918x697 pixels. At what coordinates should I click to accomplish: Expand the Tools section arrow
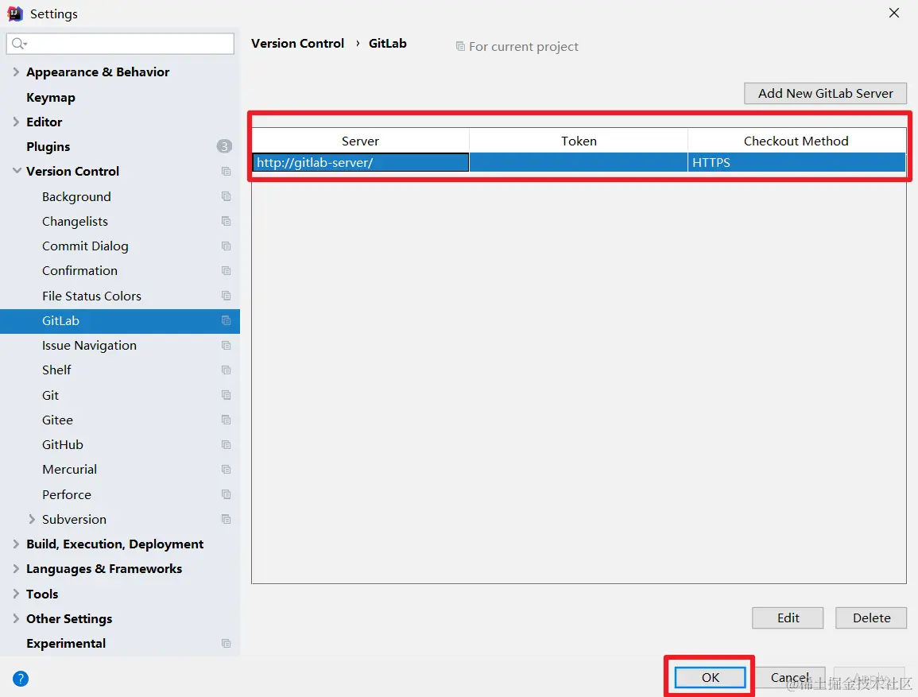(16, 594)
